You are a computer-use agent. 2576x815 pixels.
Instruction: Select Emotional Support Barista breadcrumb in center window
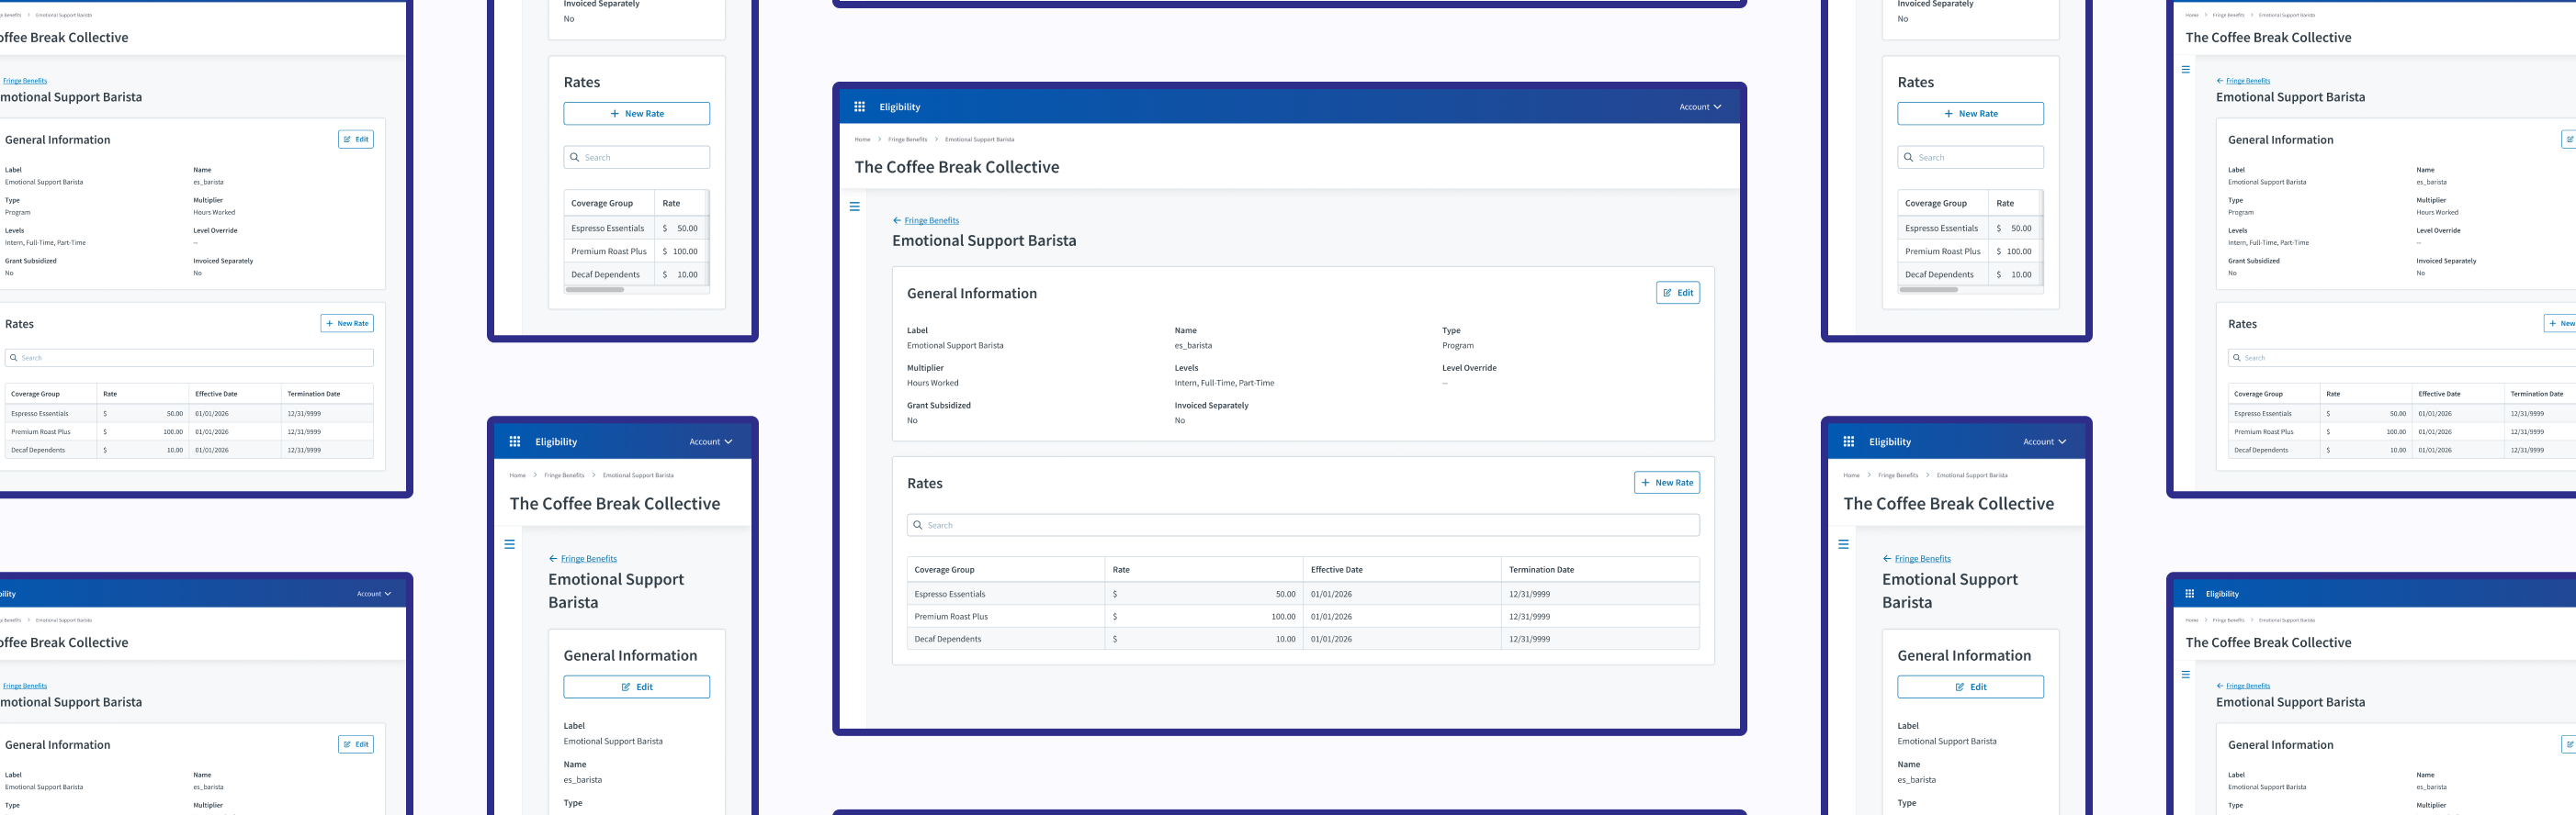(979, 140)
